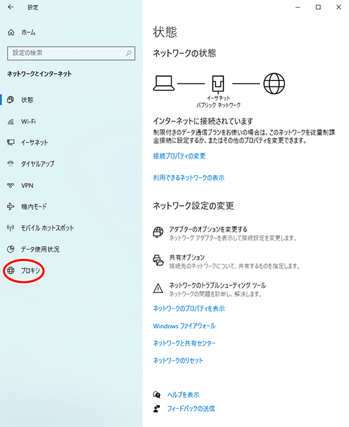This screenshot has width=349, height=427.
Task: Click 利用できるネットワークの表示 link
Action: [x=188, y=177]
